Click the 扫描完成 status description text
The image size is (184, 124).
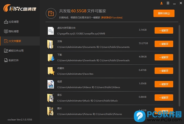pyautogui.click(x=80, y=18)
